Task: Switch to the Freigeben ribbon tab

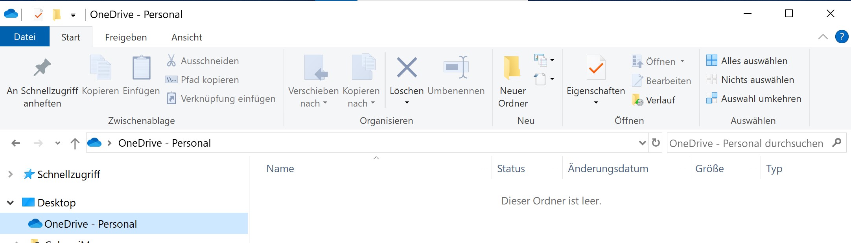Action: point(126,37)
